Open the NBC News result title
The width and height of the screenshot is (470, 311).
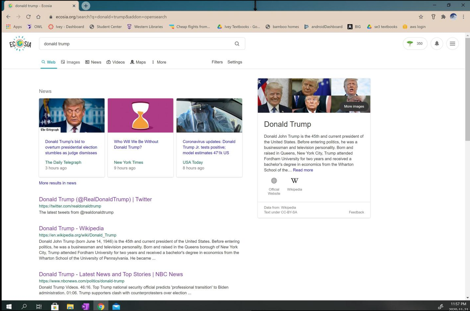[111, 274]
